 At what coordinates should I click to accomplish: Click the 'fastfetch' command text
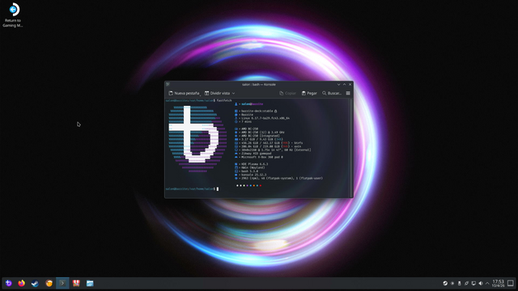(x=224, y=100)
